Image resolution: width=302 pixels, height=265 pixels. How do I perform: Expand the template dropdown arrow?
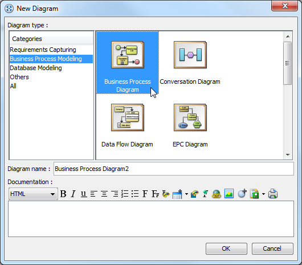(263, 194)
